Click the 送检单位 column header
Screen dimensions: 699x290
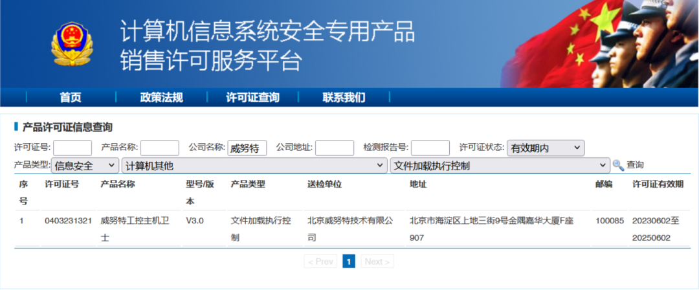click(324, 184)
